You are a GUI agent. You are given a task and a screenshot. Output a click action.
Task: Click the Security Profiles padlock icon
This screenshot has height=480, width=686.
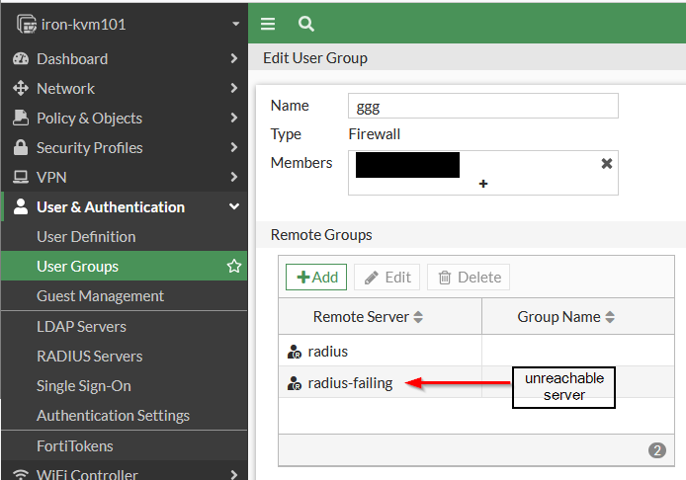(x=21, y=148)
